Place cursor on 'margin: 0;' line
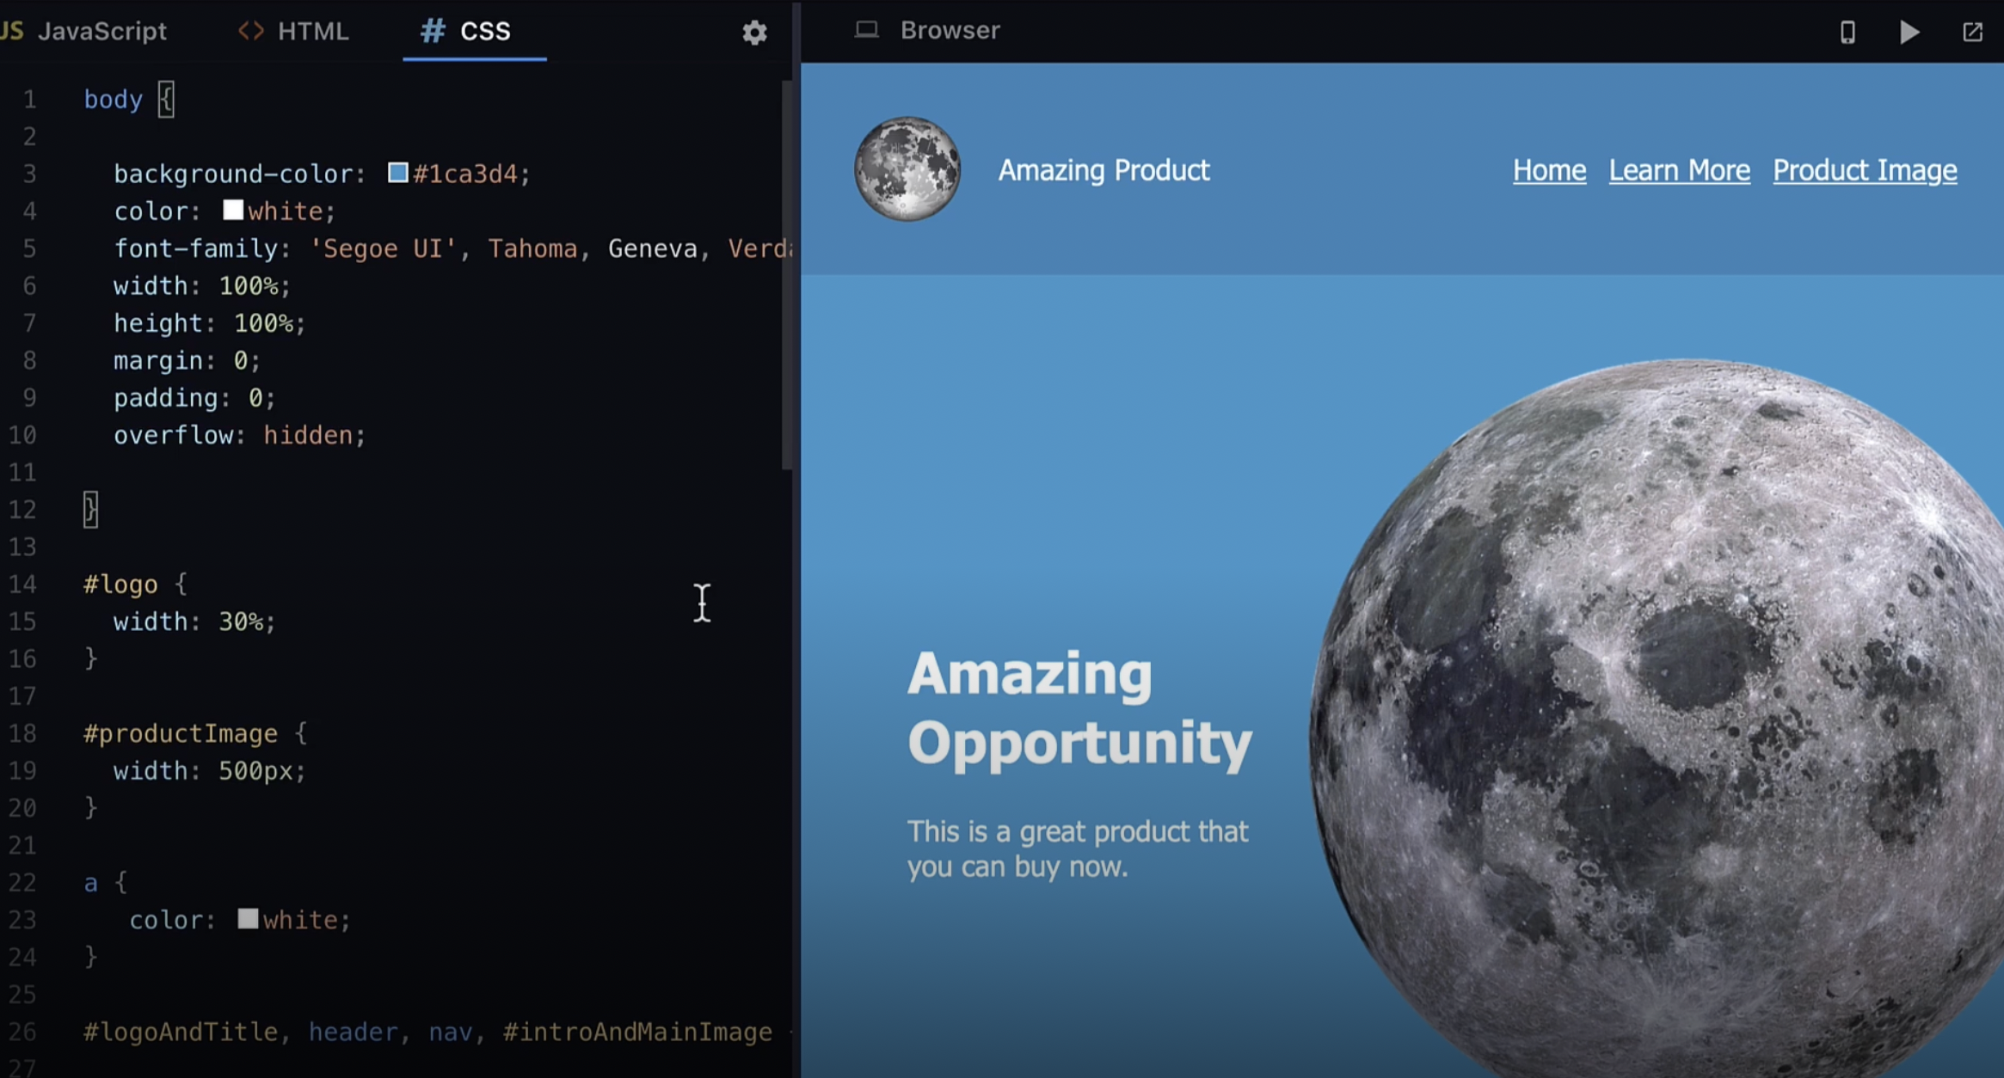 (x=187, y=360)
